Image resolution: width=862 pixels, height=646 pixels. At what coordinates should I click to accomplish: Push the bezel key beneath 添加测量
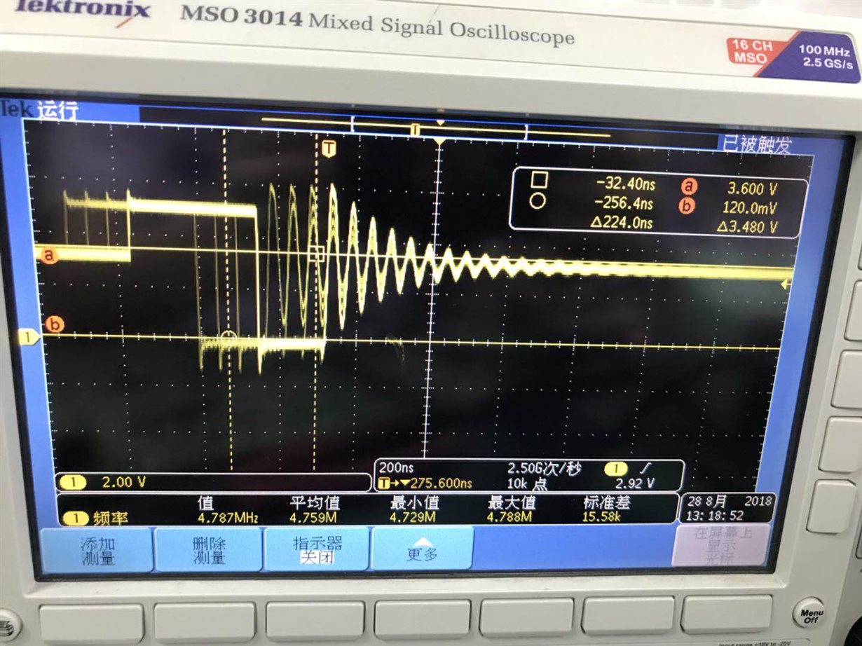[92, 622]
